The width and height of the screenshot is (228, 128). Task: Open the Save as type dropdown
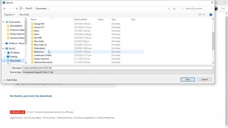(x=118, y=72)
